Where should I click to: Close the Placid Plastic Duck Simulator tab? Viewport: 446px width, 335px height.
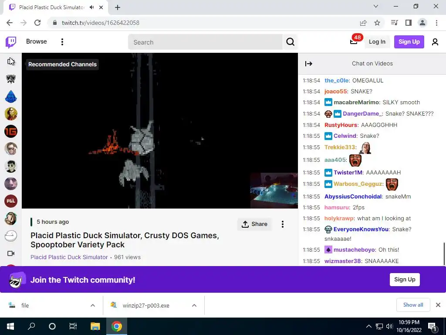tap(101, 7)
